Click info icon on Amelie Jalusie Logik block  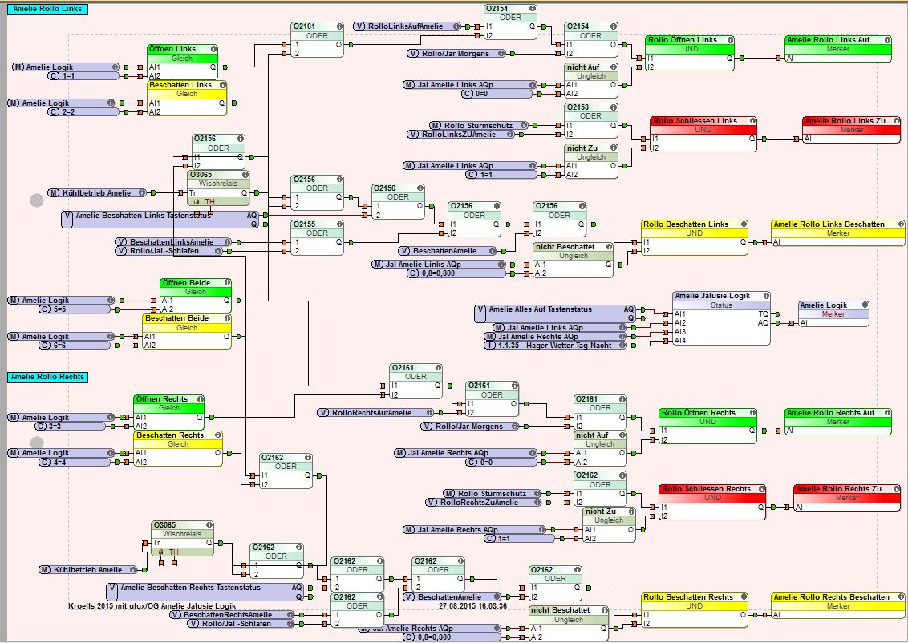(766, 296)
